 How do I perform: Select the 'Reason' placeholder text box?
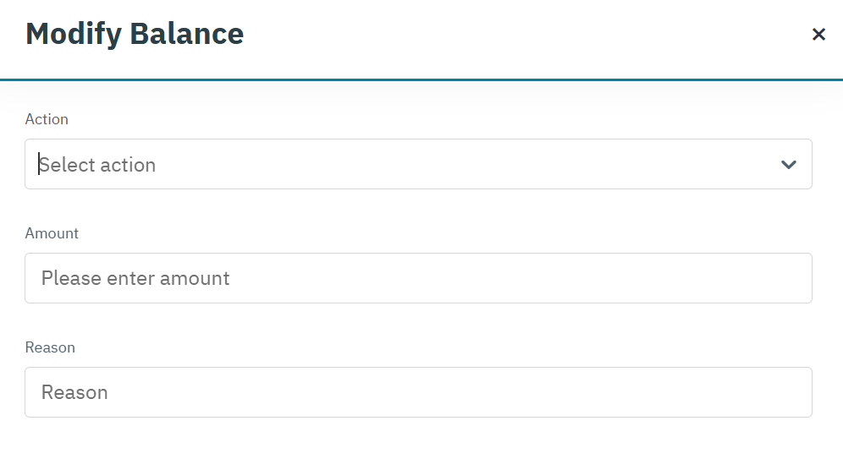pos(74,392)
